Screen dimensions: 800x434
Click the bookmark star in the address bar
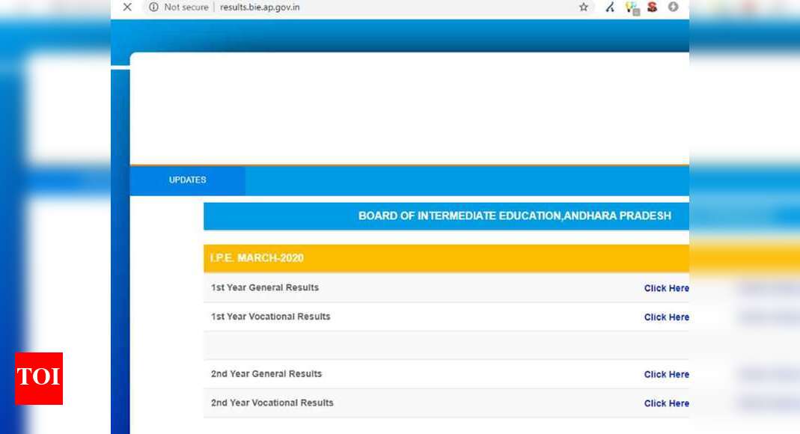(582, 7)
